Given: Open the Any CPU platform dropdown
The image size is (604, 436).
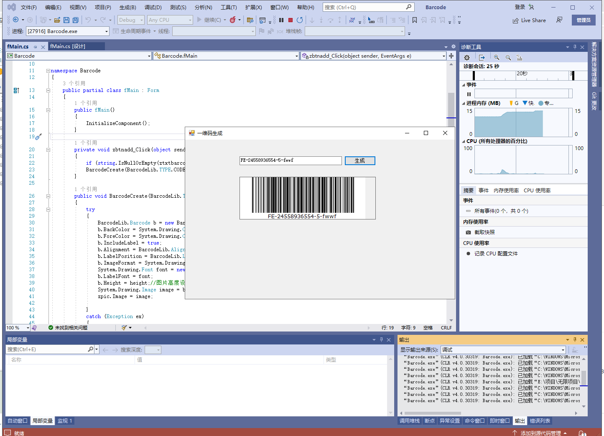Looking at the screenshot, I should tap(170, 20).
